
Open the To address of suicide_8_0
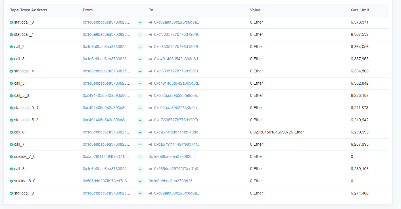(172, 181)
